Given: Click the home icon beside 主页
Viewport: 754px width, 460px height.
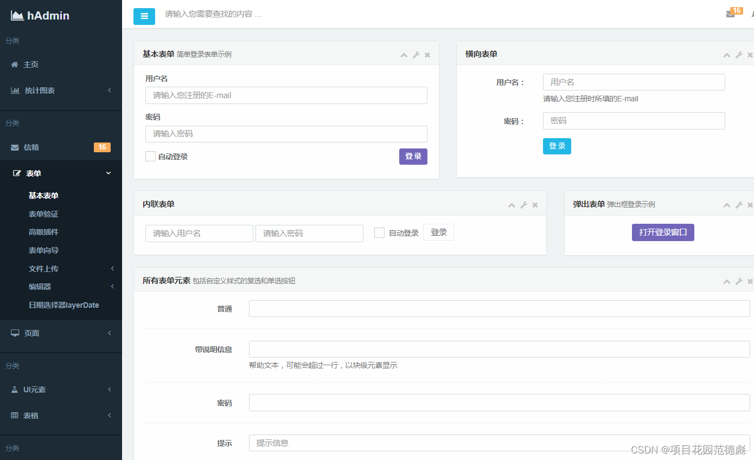Looking at the screenshot, I should click(15, 64).
